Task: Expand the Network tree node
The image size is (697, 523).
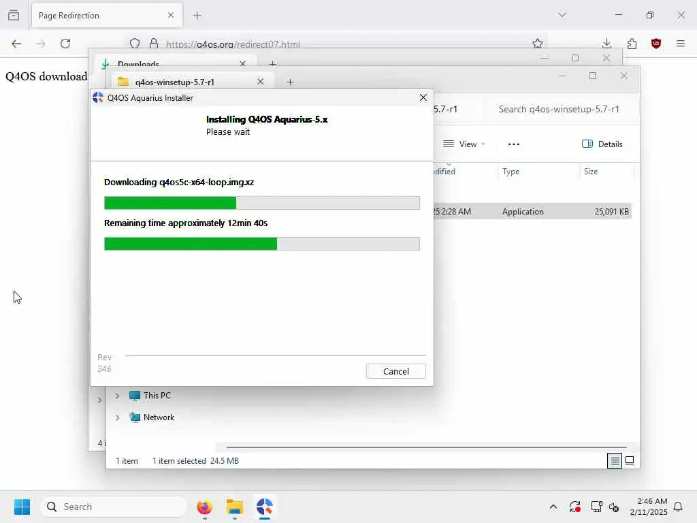Action: click(117, 417)
